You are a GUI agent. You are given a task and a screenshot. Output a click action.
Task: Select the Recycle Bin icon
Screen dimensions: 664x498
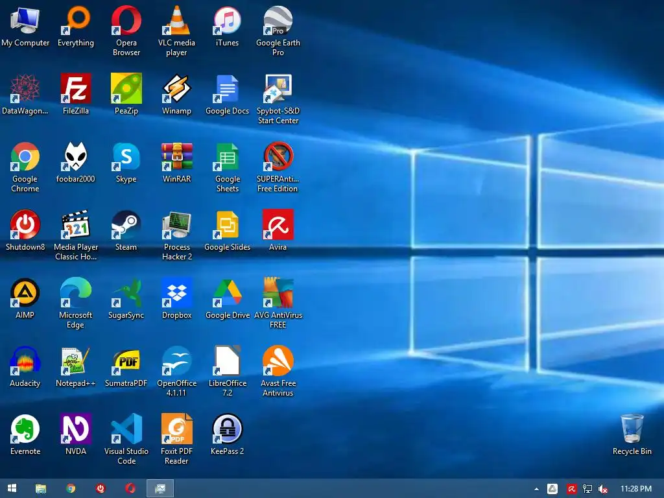click(x=632, y=434)
